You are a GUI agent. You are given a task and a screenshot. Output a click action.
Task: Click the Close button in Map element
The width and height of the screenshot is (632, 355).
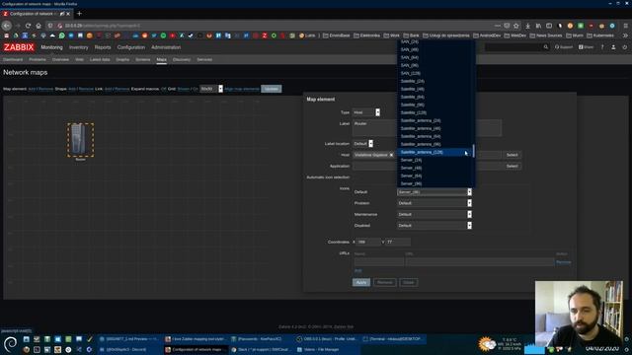point(408,283)
